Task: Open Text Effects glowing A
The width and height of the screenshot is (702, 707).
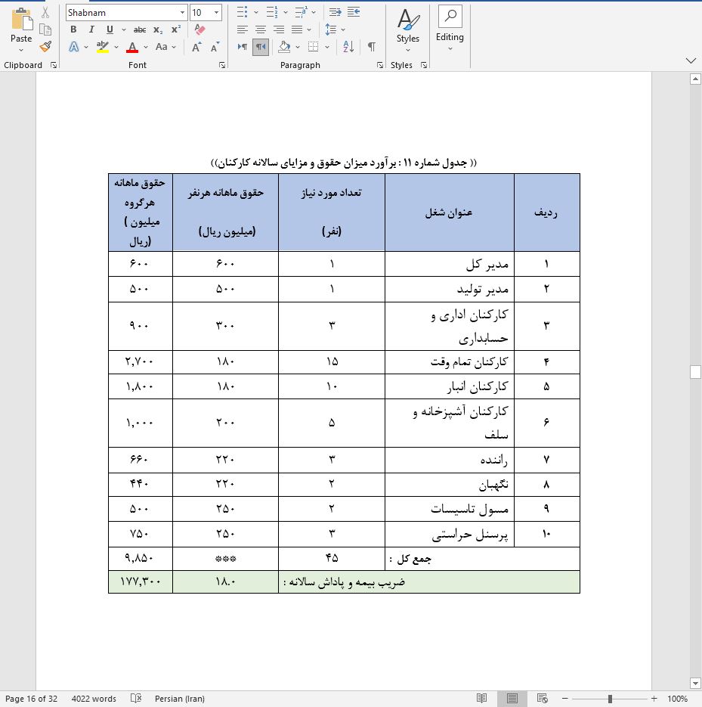Action: (x=74, y=46)
